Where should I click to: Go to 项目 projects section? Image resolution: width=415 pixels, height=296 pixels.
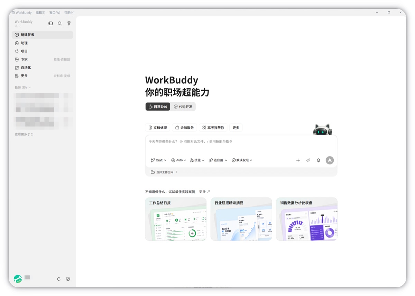click(x=42, y=51)
